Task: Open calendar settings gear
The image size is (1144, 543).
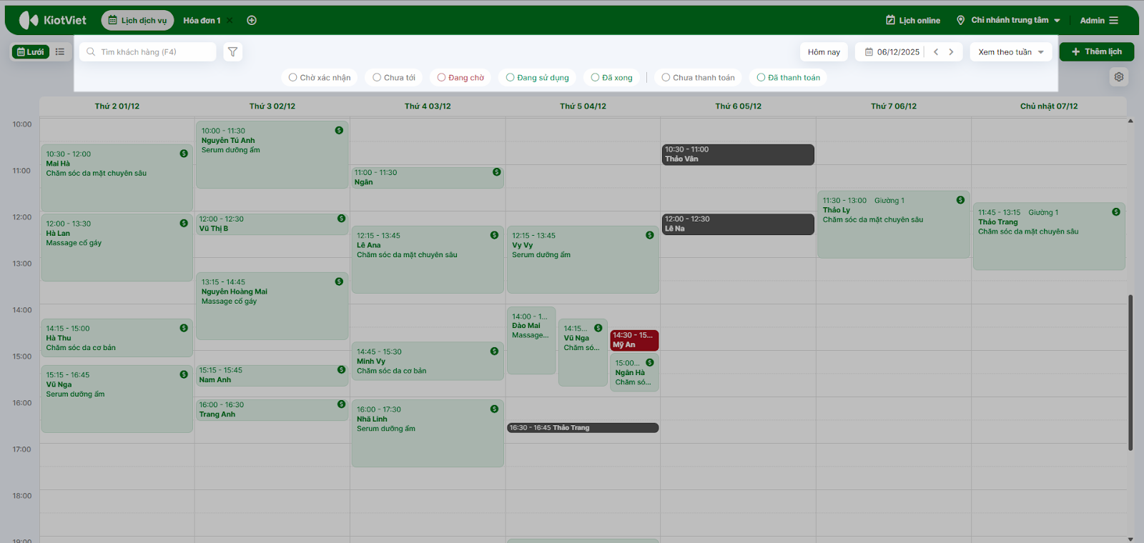Action: (1119, 77)
